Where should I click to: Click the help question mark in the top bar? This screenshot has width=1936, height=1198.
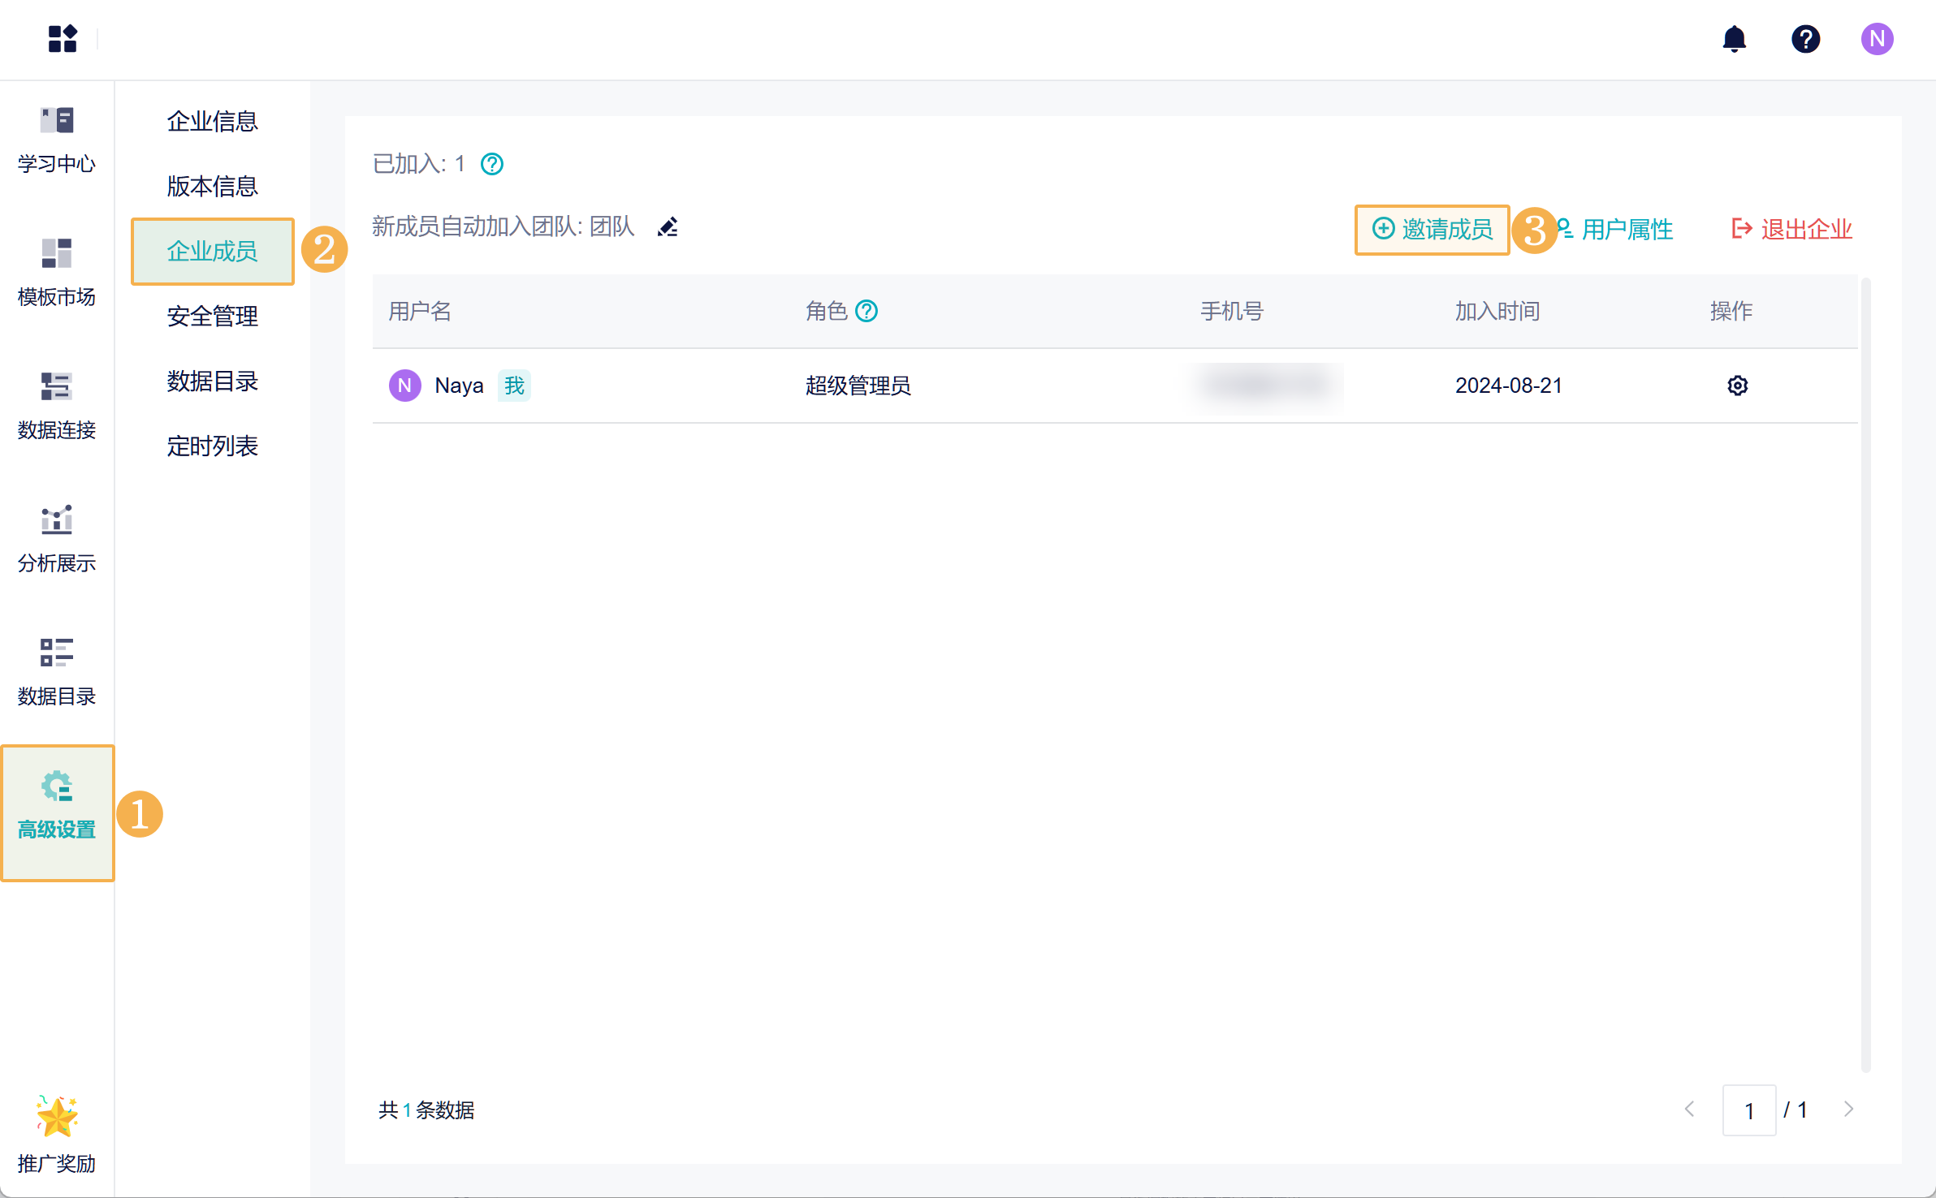(1805, 39)
